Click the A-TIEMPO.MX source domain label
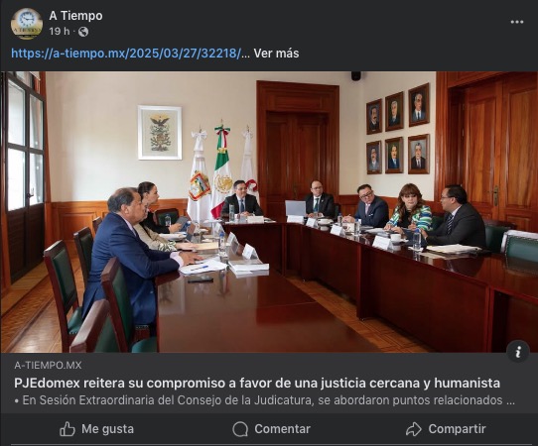The height and width of the screenshot is (446, 538). 48,365
